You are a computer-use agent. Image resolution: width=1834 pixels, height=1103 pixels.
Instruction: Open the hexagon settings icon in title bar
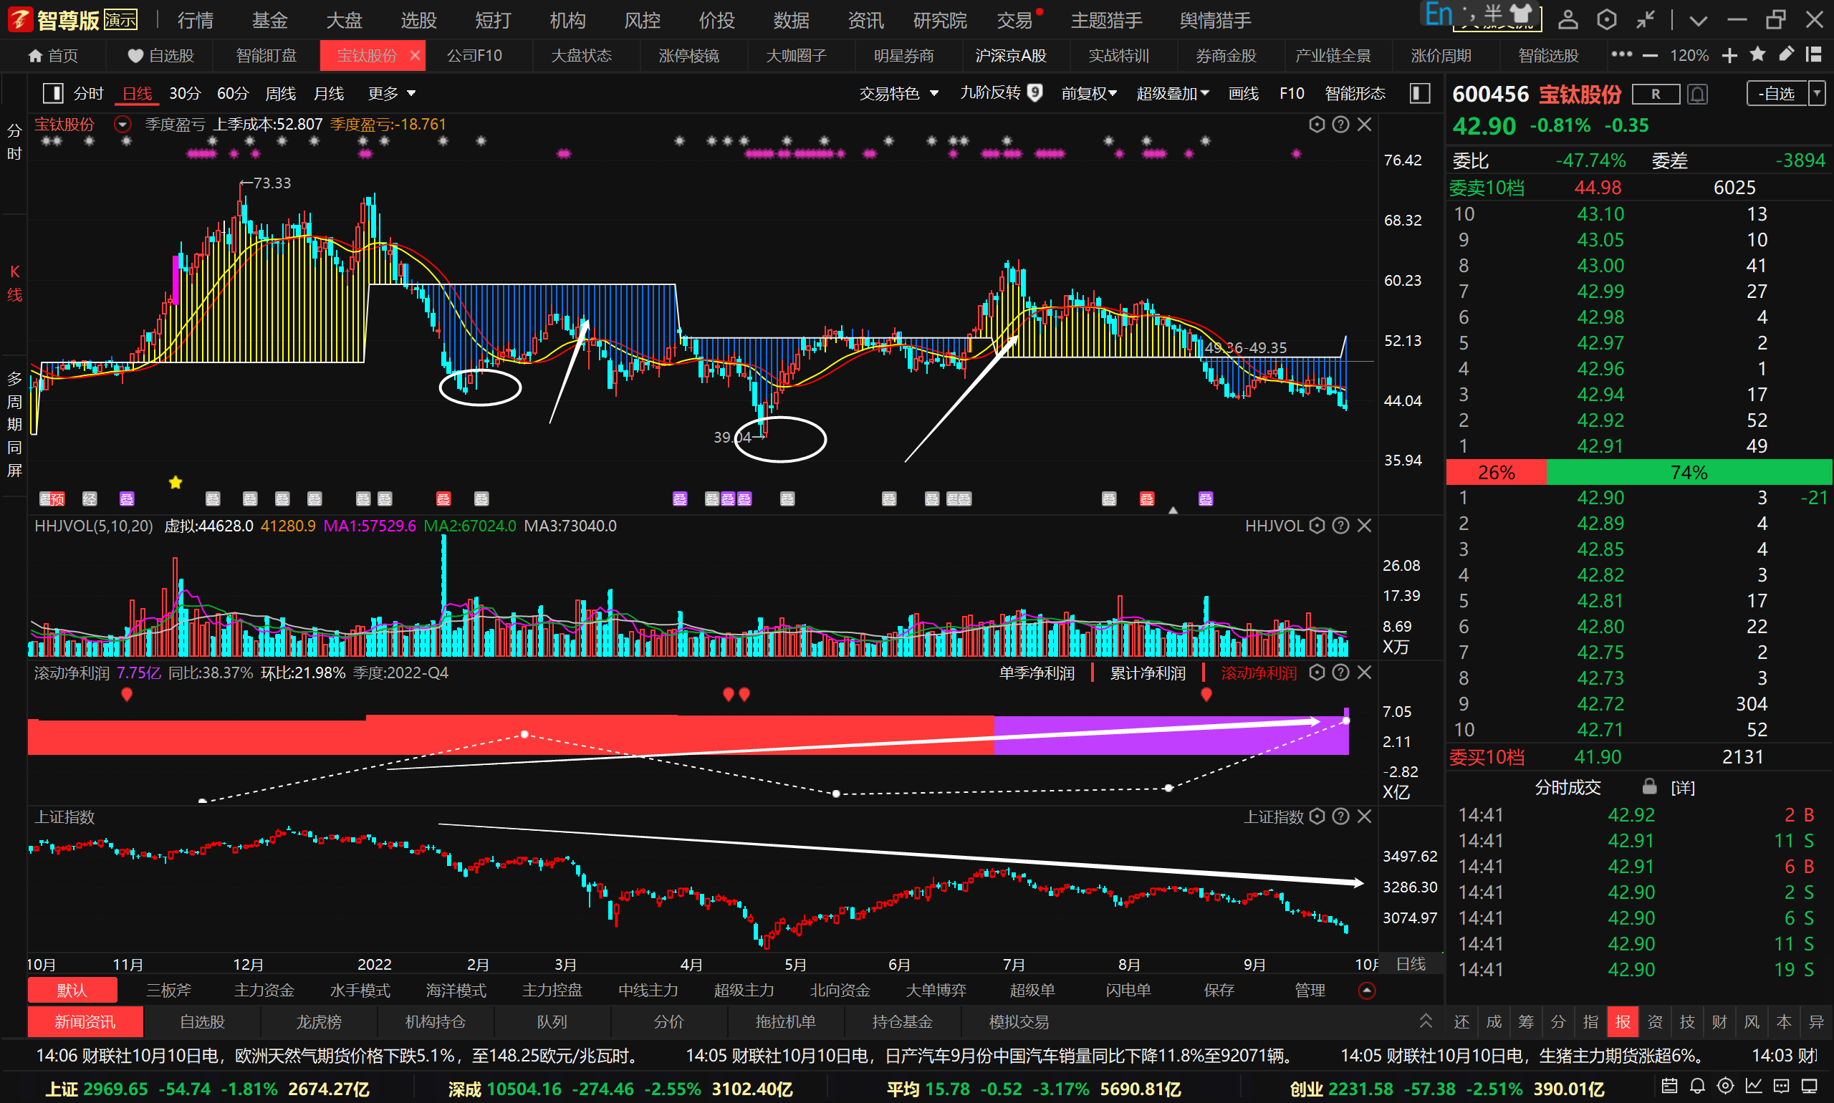1606,19
